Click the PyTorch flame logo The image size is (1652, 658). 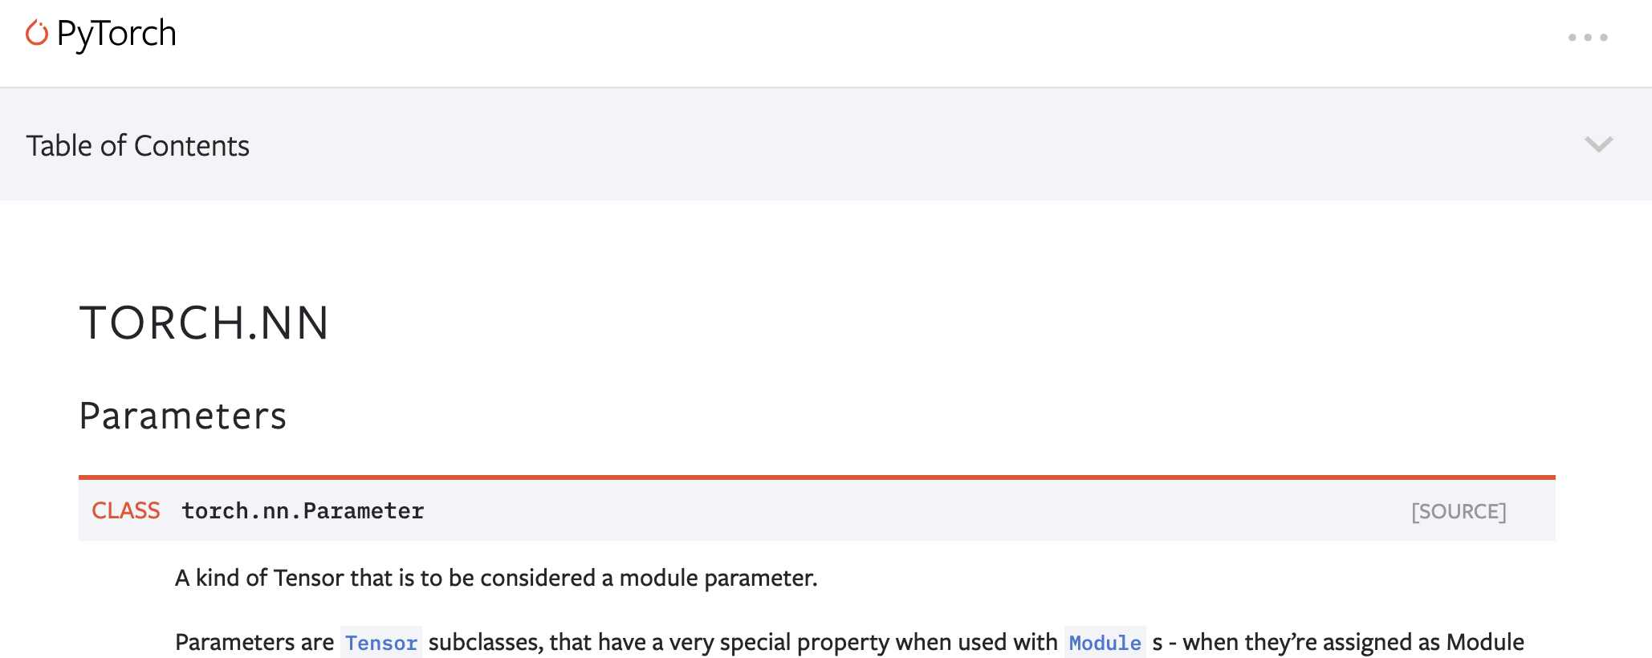tap(35, 33)
